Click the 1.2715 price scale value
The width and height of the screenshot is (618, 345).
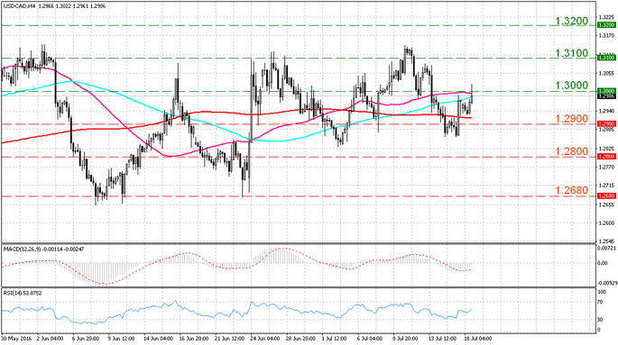pos(606,186)
